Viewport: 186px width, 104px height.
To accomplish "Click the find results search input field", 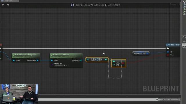I will click(x=97, y=99).
